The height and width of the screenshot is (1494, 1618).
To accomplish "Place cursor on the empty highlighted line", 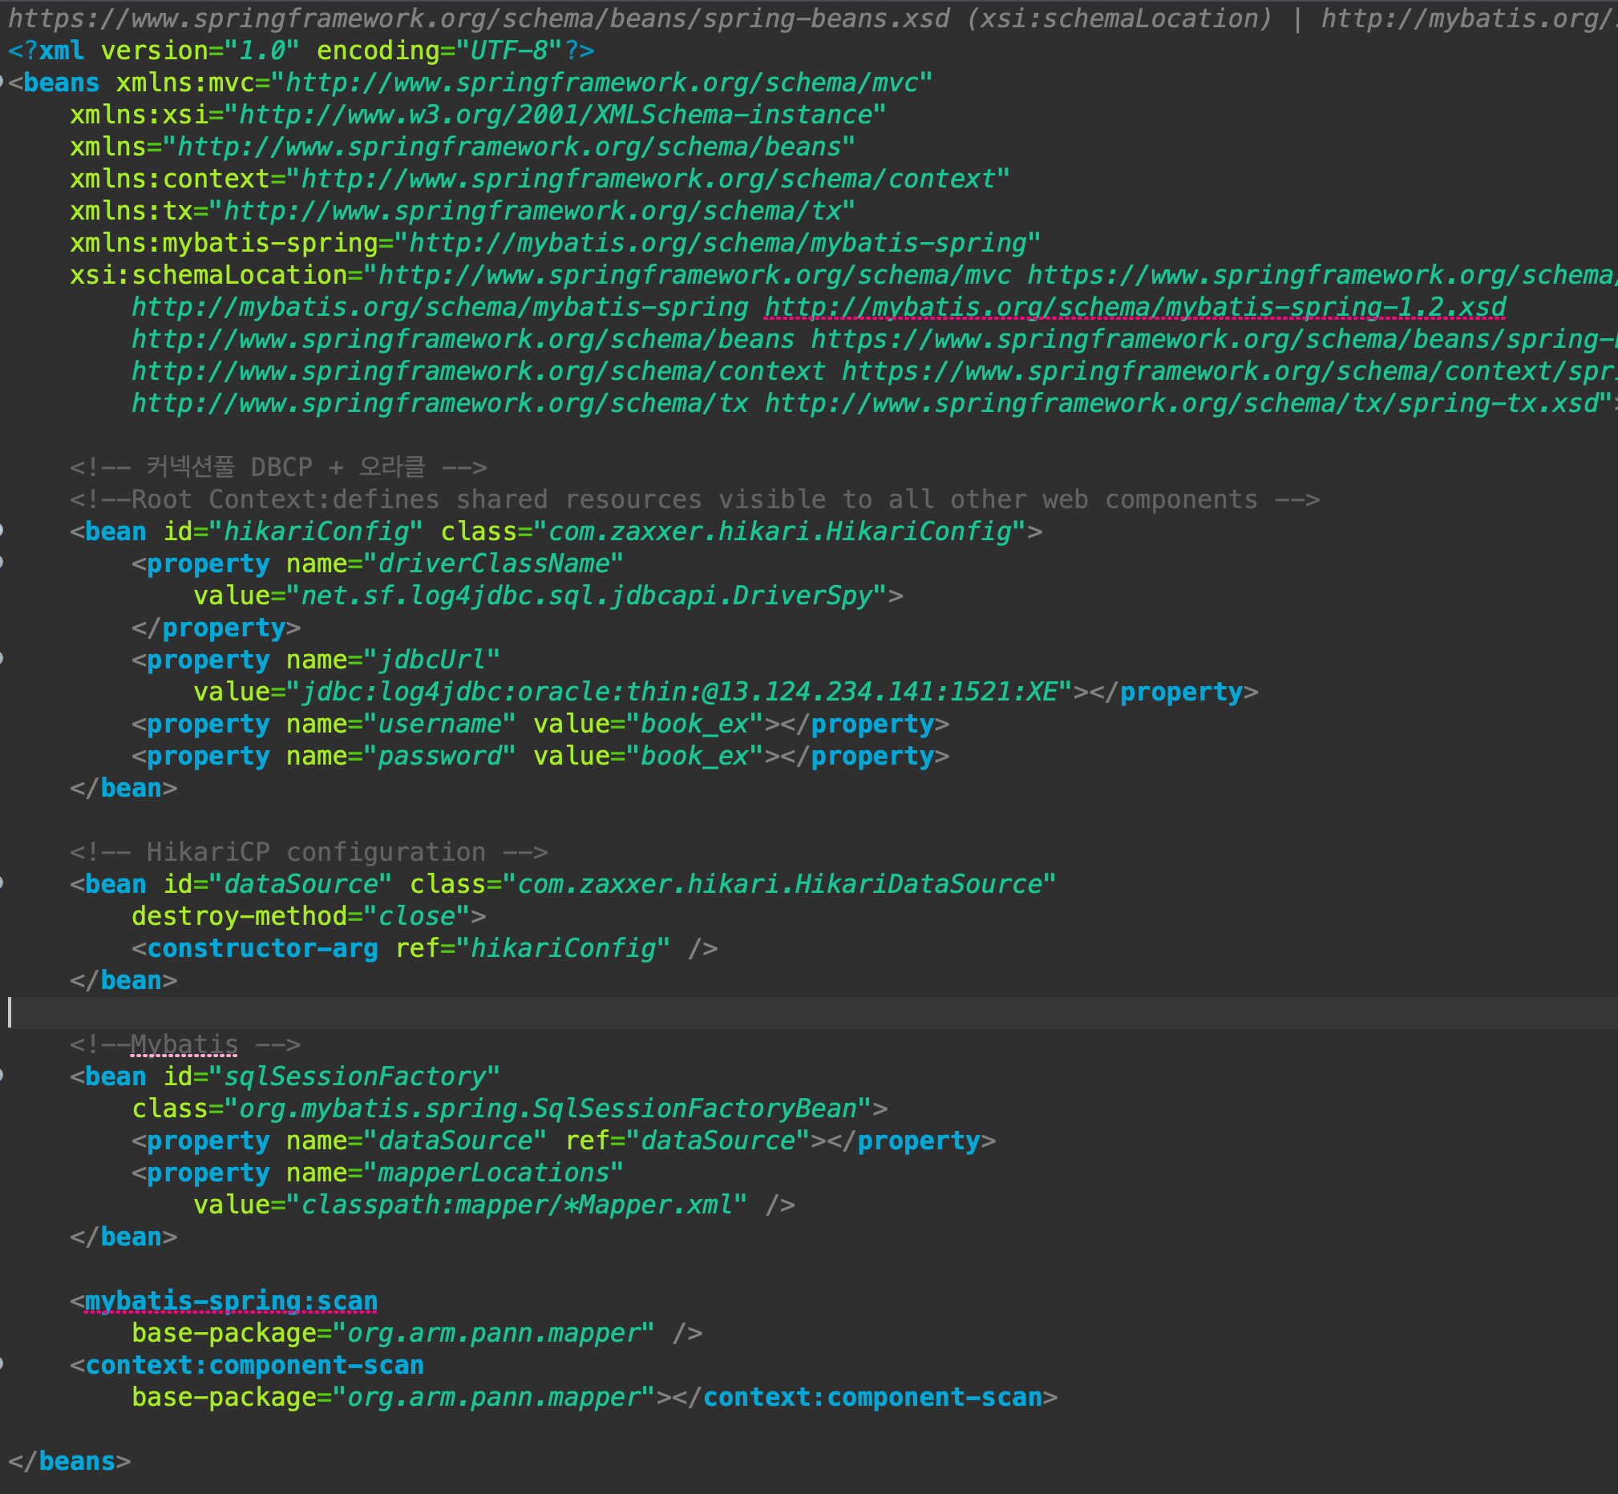I will [485, 1012].
